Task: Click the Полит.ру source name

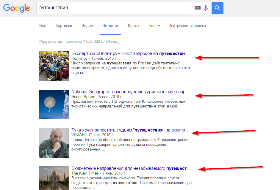Action: click(79, 58)
